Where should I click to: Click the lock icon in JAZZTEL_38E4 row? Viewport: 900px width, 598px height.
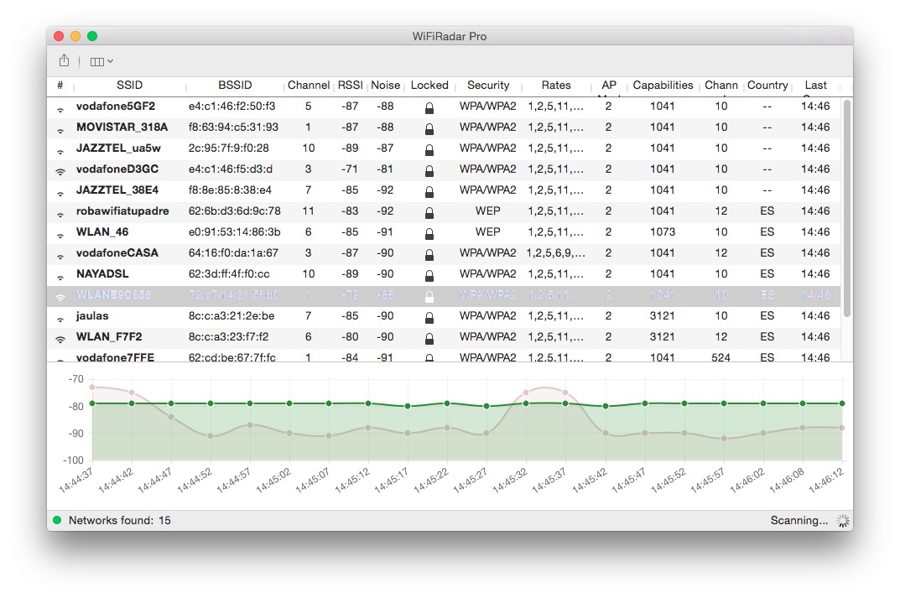[x=429, y=191]
